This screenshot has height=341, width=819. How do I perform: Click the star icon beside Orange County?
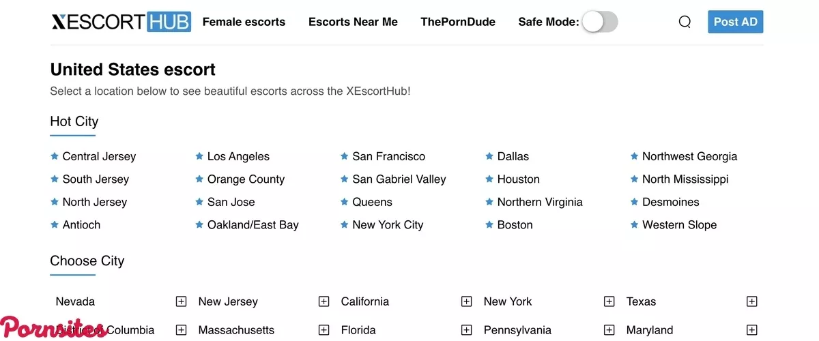click(199, 179)
